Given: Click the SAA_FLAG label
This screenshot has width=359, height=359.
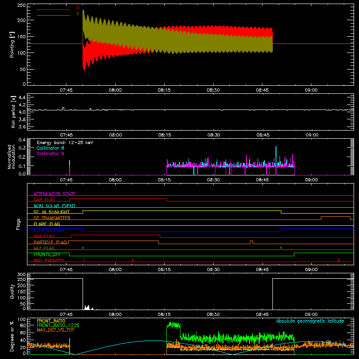Looking at the screenshot, I should tap(44, 236).
